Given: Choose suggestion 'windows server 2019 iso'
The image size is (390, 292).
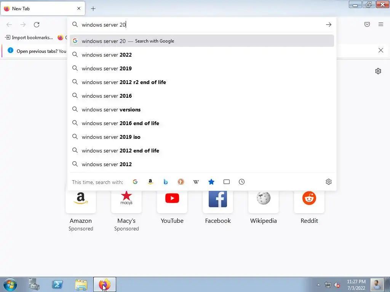Looking at the screenshot, I should [202, 137].
